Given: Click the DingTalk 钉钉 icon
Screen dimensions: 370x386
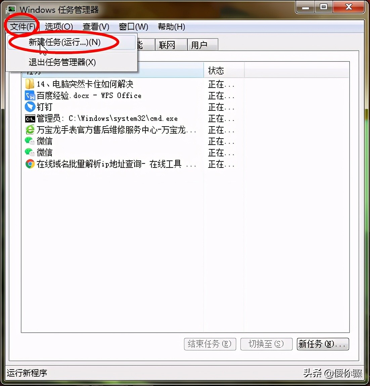Looking at the screenshot, I should [x=30, y=107].
